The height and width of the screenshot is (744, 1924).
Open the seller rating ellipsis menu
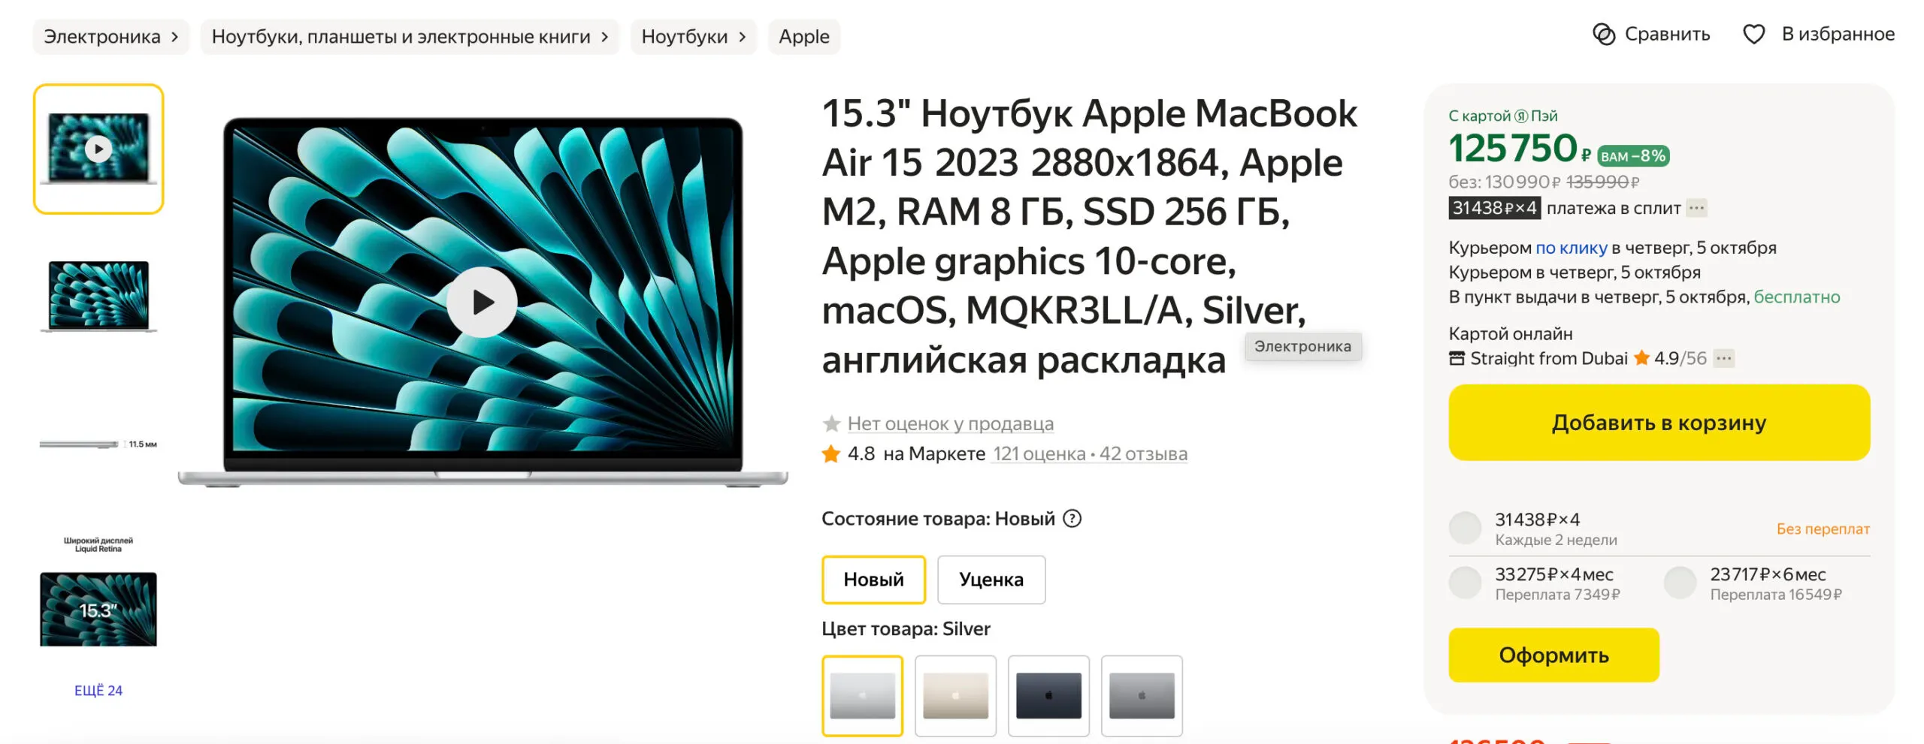pyautogui.click(x=1723, y=359)
